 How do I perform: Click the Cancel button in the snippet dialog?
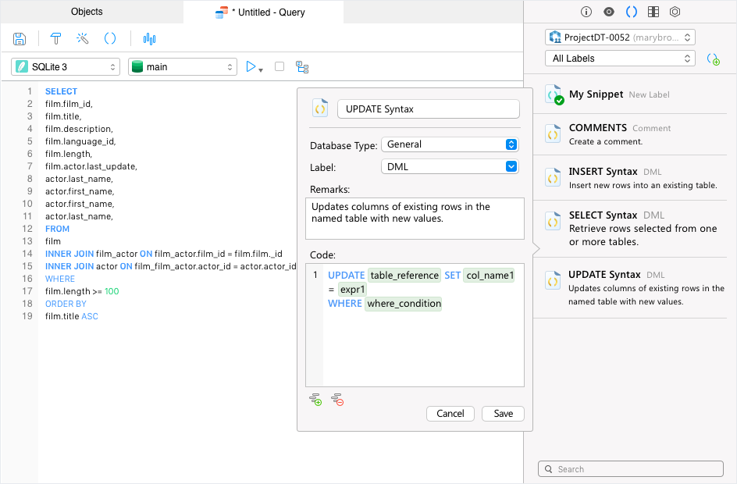(x=450, y=414)
